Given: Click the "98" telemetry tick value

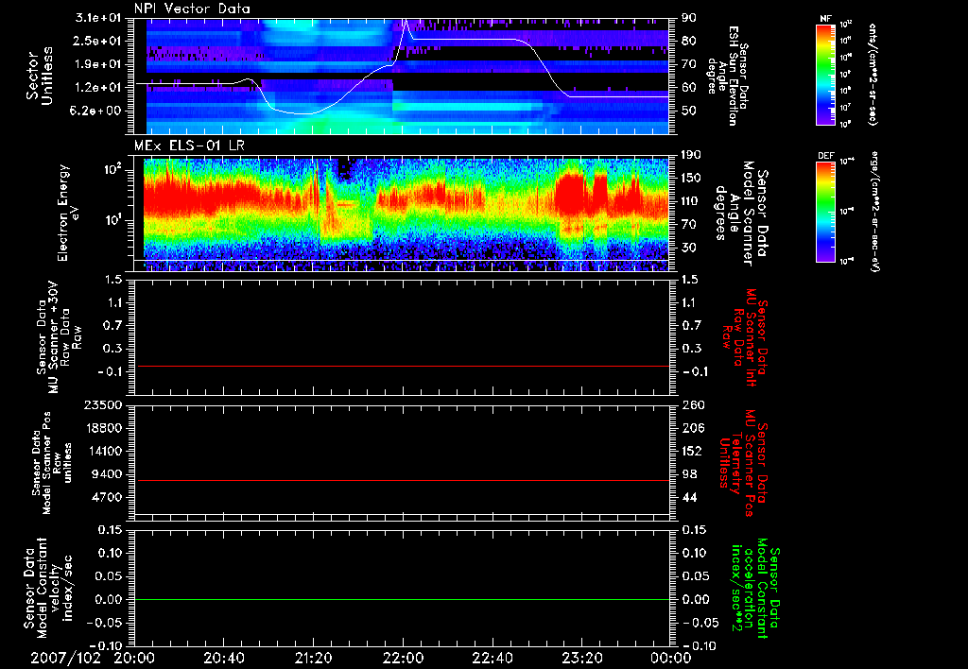Looking at the screenshot, I should pyautogui.click(x=688, y=474).
